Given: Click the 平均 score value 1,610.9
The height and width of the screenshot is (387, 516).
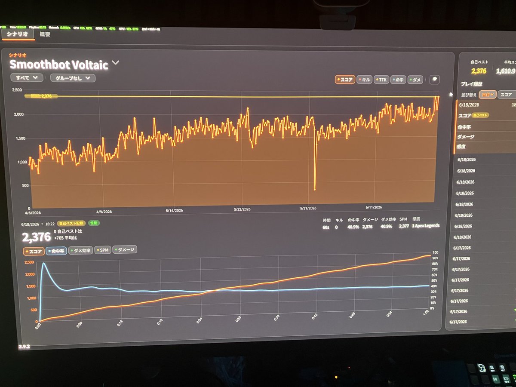Looking at the screenshot, I should (506, 71).
